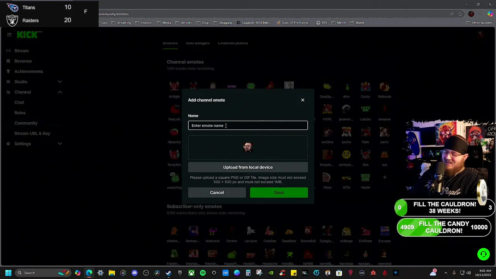496x279 pixels.
Task: Open the Sons Of The Forest bookmark
Action: click(293, 22)
